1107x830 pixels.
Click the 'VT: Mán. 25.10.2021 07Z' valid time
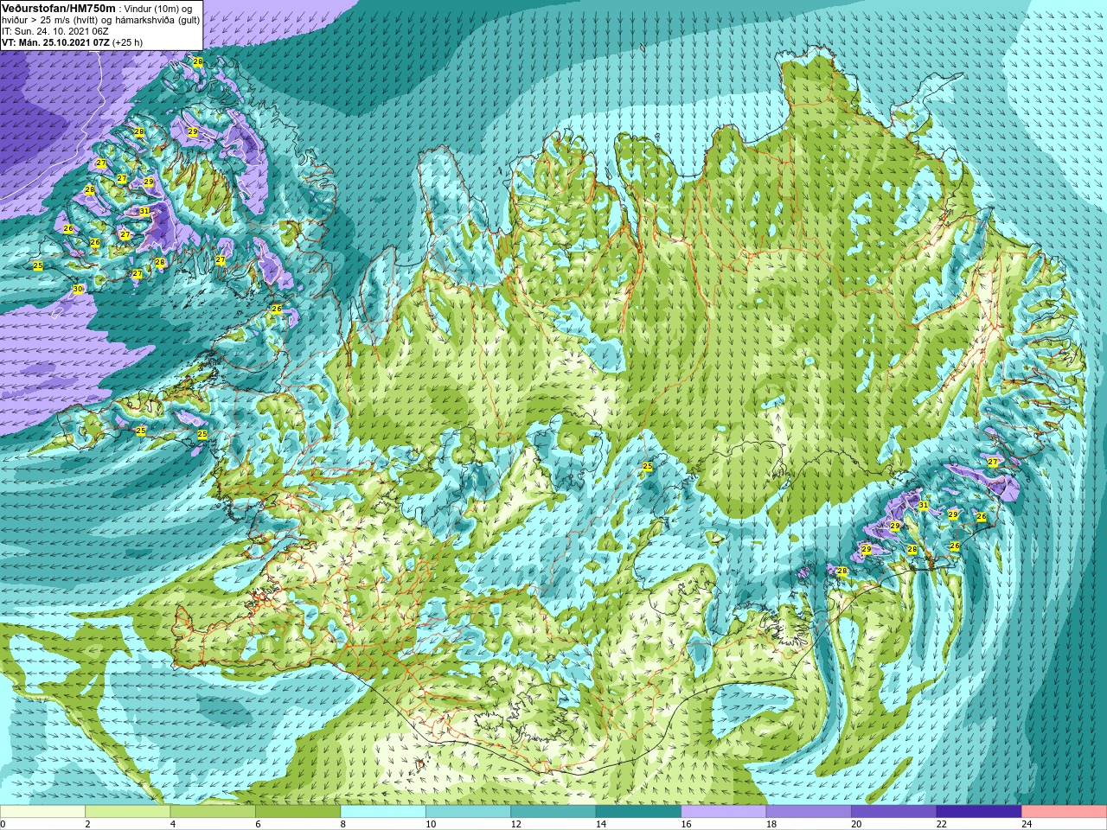(55, 41)
